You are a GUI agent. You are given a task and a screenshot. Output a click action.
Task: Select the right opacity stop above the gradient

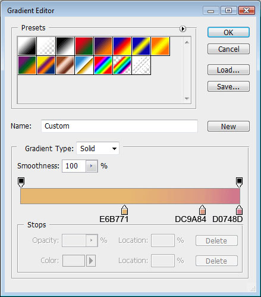click(x=239, y=182)
